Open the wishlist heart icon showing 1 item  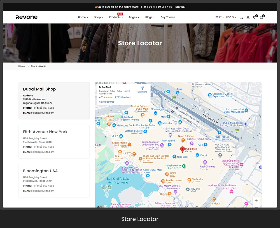255,17
